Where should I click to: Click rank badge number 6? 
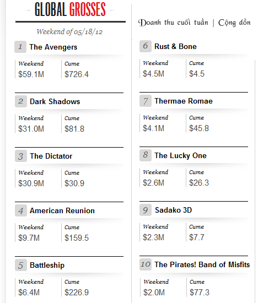coord(146,46)
